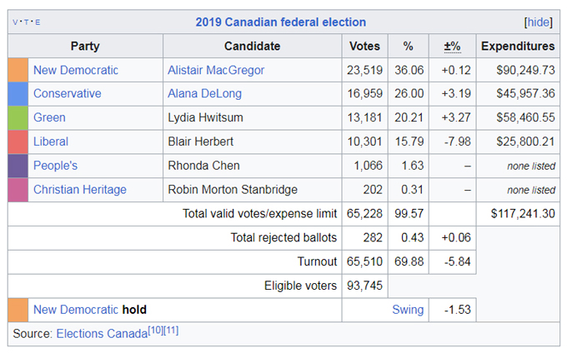Screen dimensions: 567x353
Task: Open the Elections Canada source link
Action: [101, 334]
